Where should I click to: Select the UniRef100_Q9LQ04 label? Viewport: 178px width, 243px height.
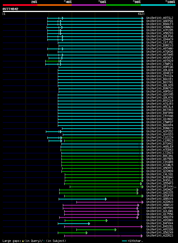(160, 70)
